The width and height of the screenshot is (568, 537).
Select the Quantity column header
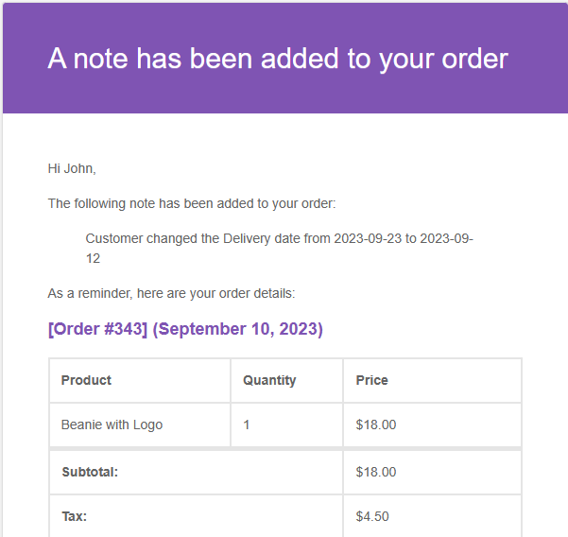click(x=269, y=380)
